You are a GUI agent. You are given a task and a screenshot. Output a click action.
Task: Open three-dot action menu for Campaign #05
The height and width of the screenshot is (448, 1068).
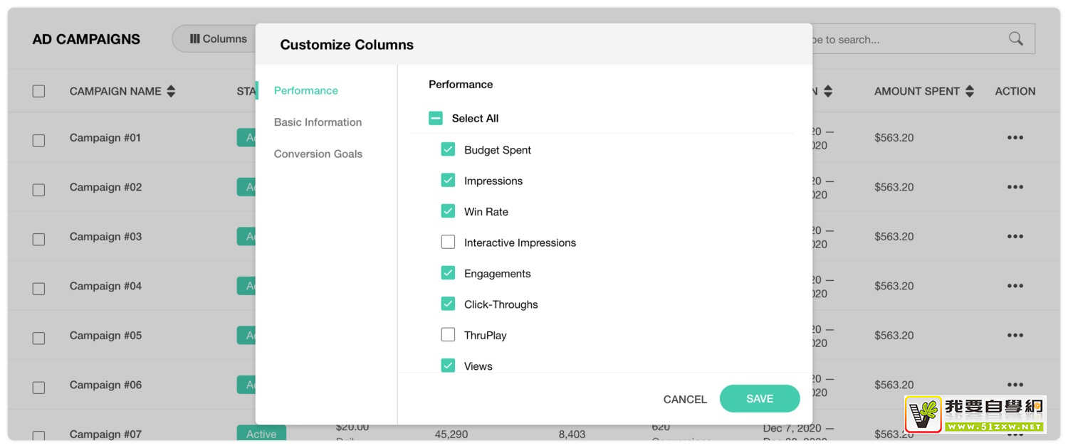[x=1015, y=336]
